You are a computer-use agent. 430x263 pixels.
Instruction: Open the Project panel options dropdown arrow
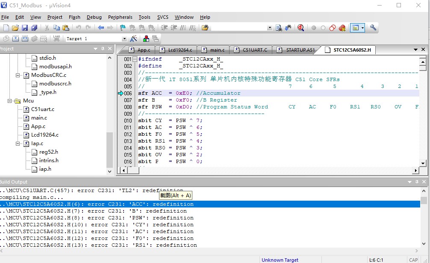95,49
